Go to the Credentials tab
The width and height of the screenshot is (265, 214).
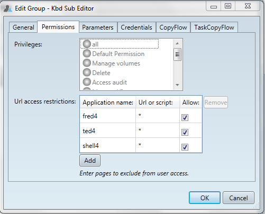click(136, 27)
